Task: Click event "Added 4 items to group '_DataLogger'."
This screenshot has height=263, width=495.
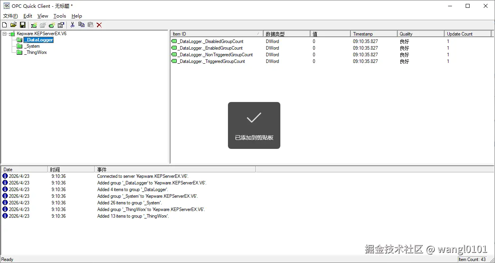Action: coord(133,190)
